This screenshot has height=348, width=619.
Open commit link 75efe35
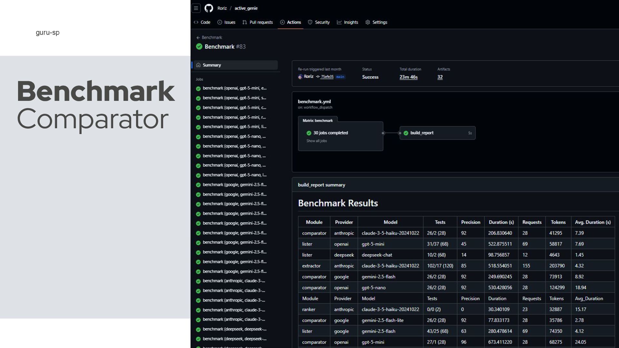[x=327, y=77]
